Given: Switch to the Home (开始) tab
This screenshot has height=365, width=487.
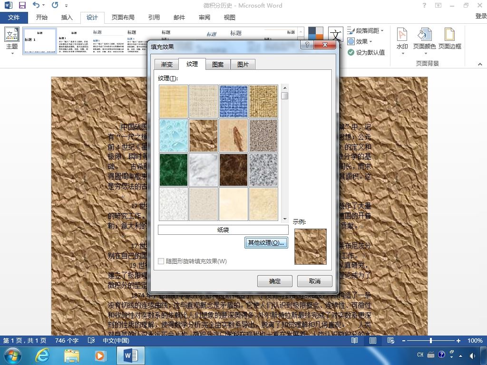Looking at the screenshot, I should 42,18.
